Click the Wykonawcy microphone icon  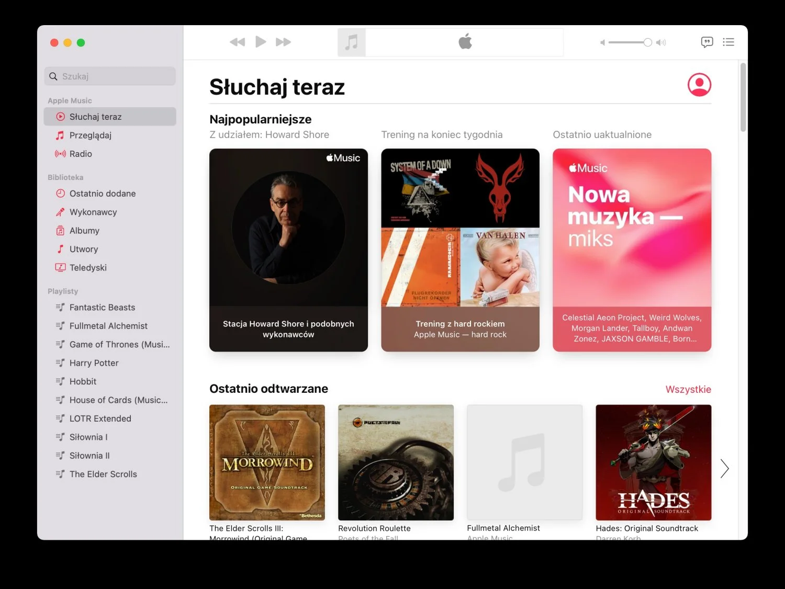point(60,212)
